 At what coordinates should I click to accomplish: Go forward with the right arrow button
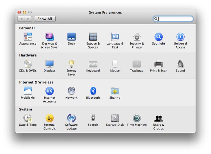(x=28, y=19)
